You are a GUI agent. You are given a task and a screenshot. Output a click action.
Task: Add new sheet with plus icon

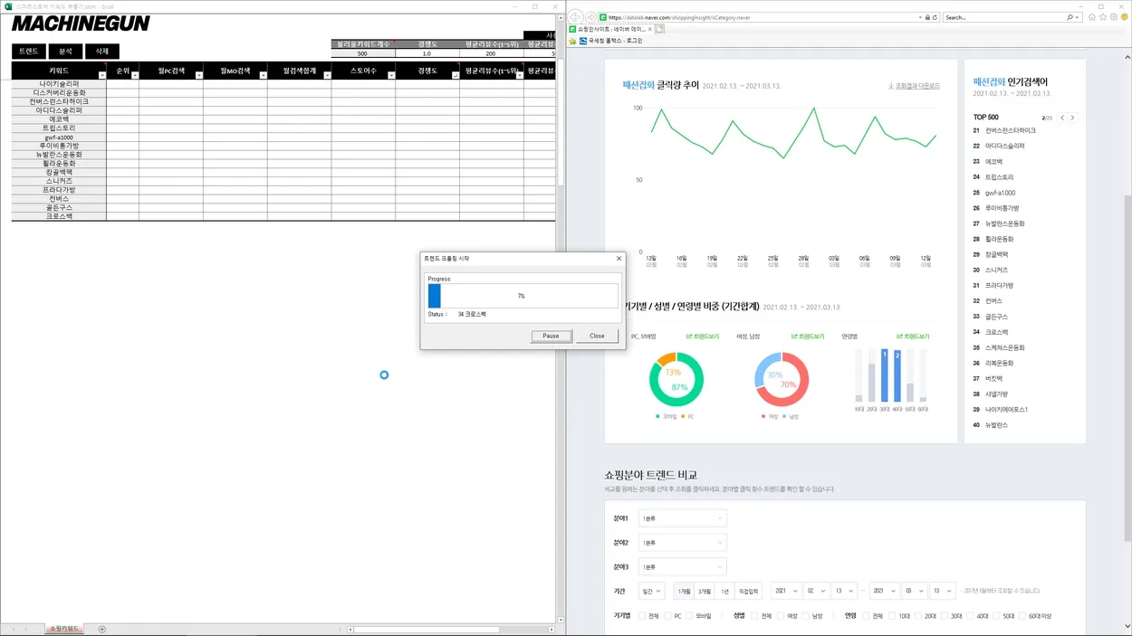(x=102, y=629)
